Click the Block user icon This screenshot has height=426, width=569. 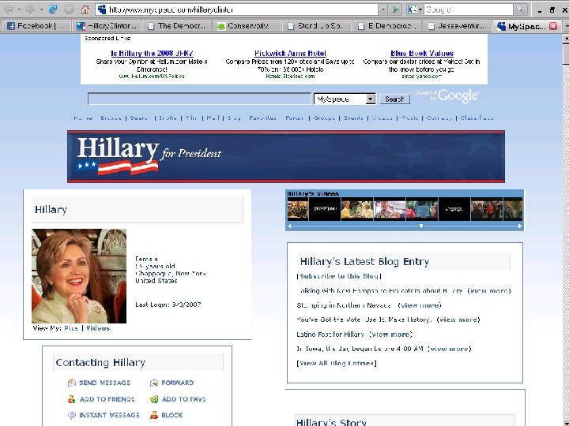[x=154, y=415]
